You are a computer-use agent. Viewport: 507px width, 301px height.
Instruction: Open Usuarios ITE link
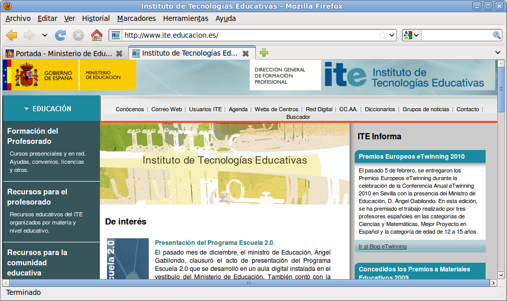[x=205, y=109]
